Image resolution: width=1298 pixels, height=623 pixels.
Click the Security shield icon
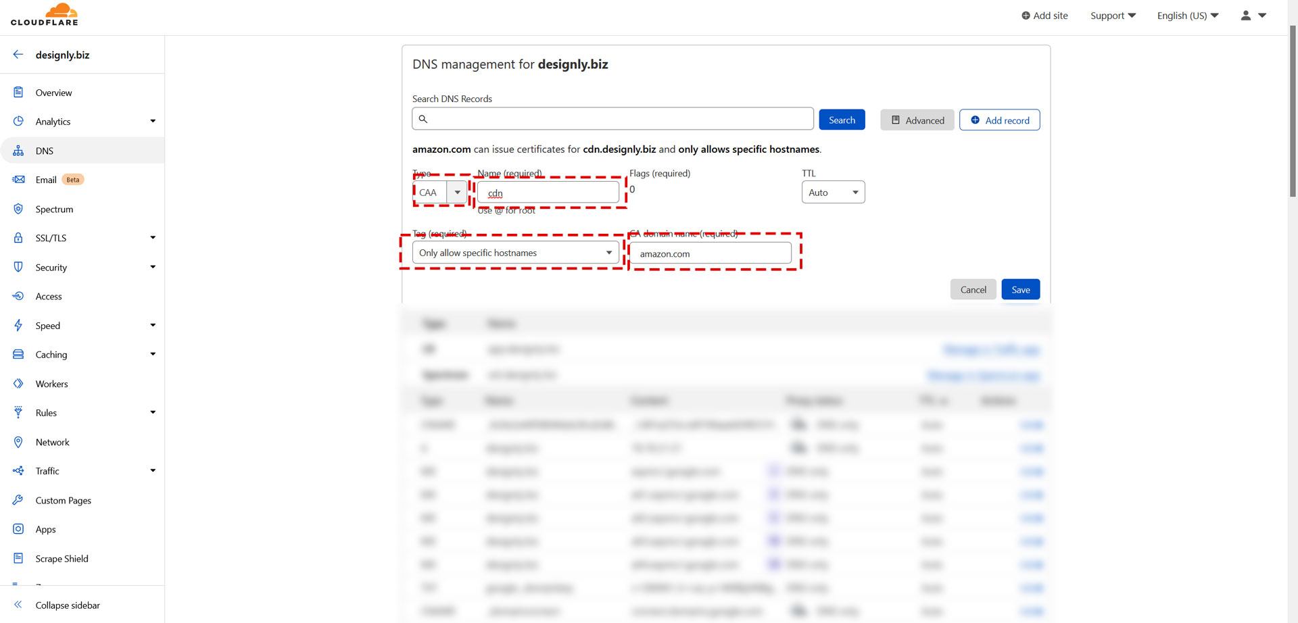click(18, 268)
